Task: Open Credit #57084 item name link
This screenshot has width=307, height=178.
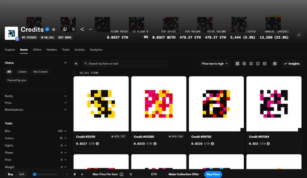Action: click(x=259, y=137)
